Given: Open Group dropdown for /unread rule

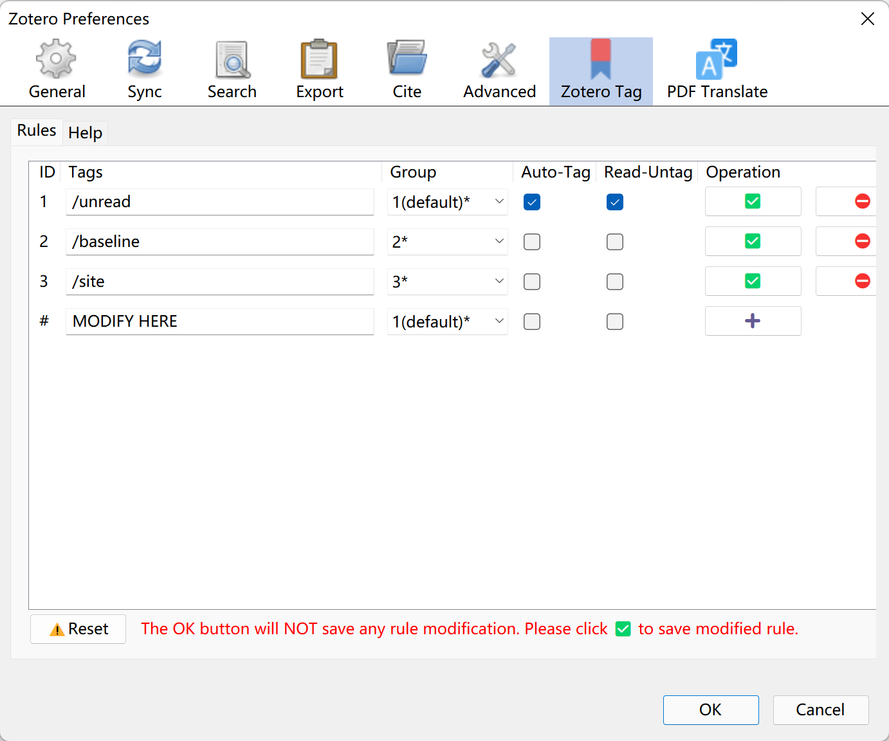Looking at the screenshot, I should pyautogui.click(x=448, y=202).
